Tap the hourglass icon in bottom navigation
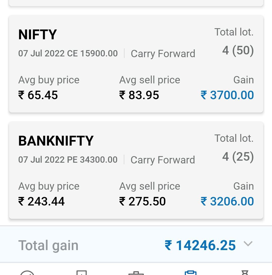Viewport: 272px width, 275px height. (245, 273)
